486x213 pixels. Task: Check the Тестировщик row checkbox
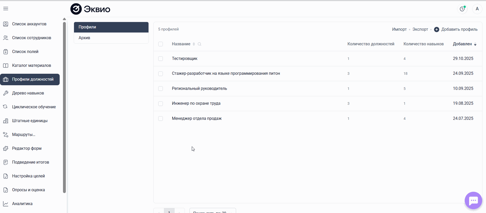click(x=161, y=59)
